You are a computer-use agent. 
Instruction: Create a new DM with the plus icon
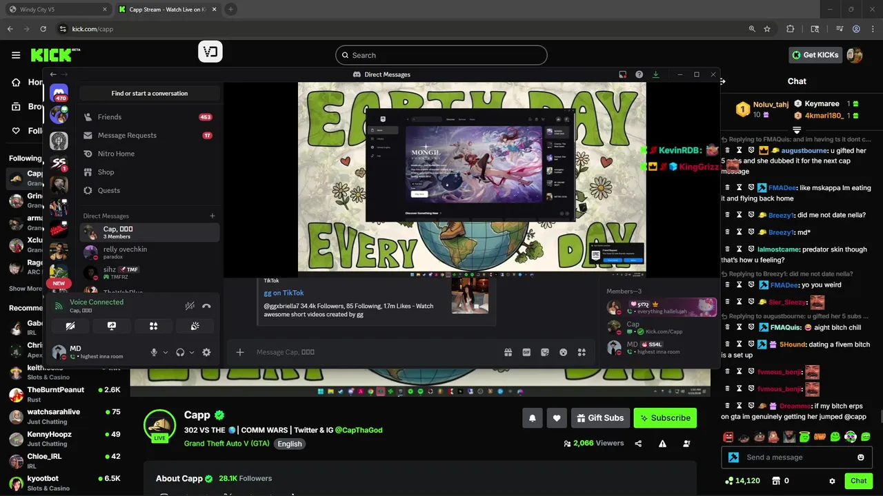click(212, 216)
